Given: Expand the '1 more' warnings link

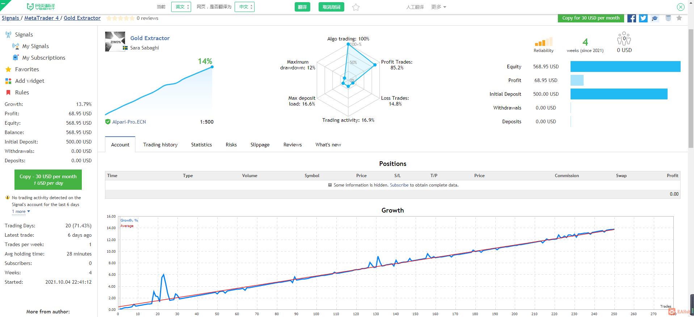Looking at the screenshot, I should [x=21, y=211].
